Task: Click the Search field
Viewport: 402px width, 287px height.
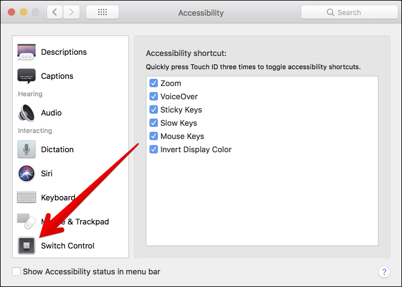Action: 348,12
